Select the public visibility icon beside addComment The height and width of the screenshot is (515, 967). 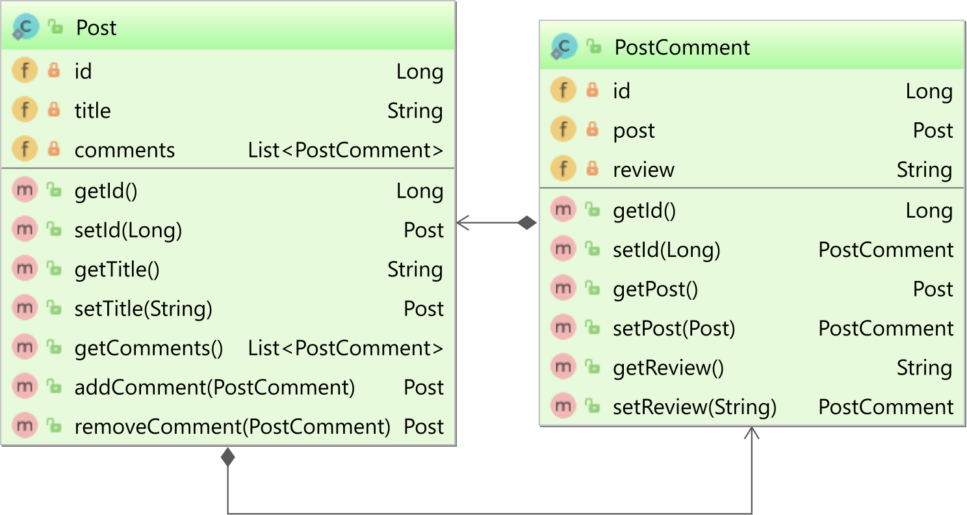(x=55, y=387)
